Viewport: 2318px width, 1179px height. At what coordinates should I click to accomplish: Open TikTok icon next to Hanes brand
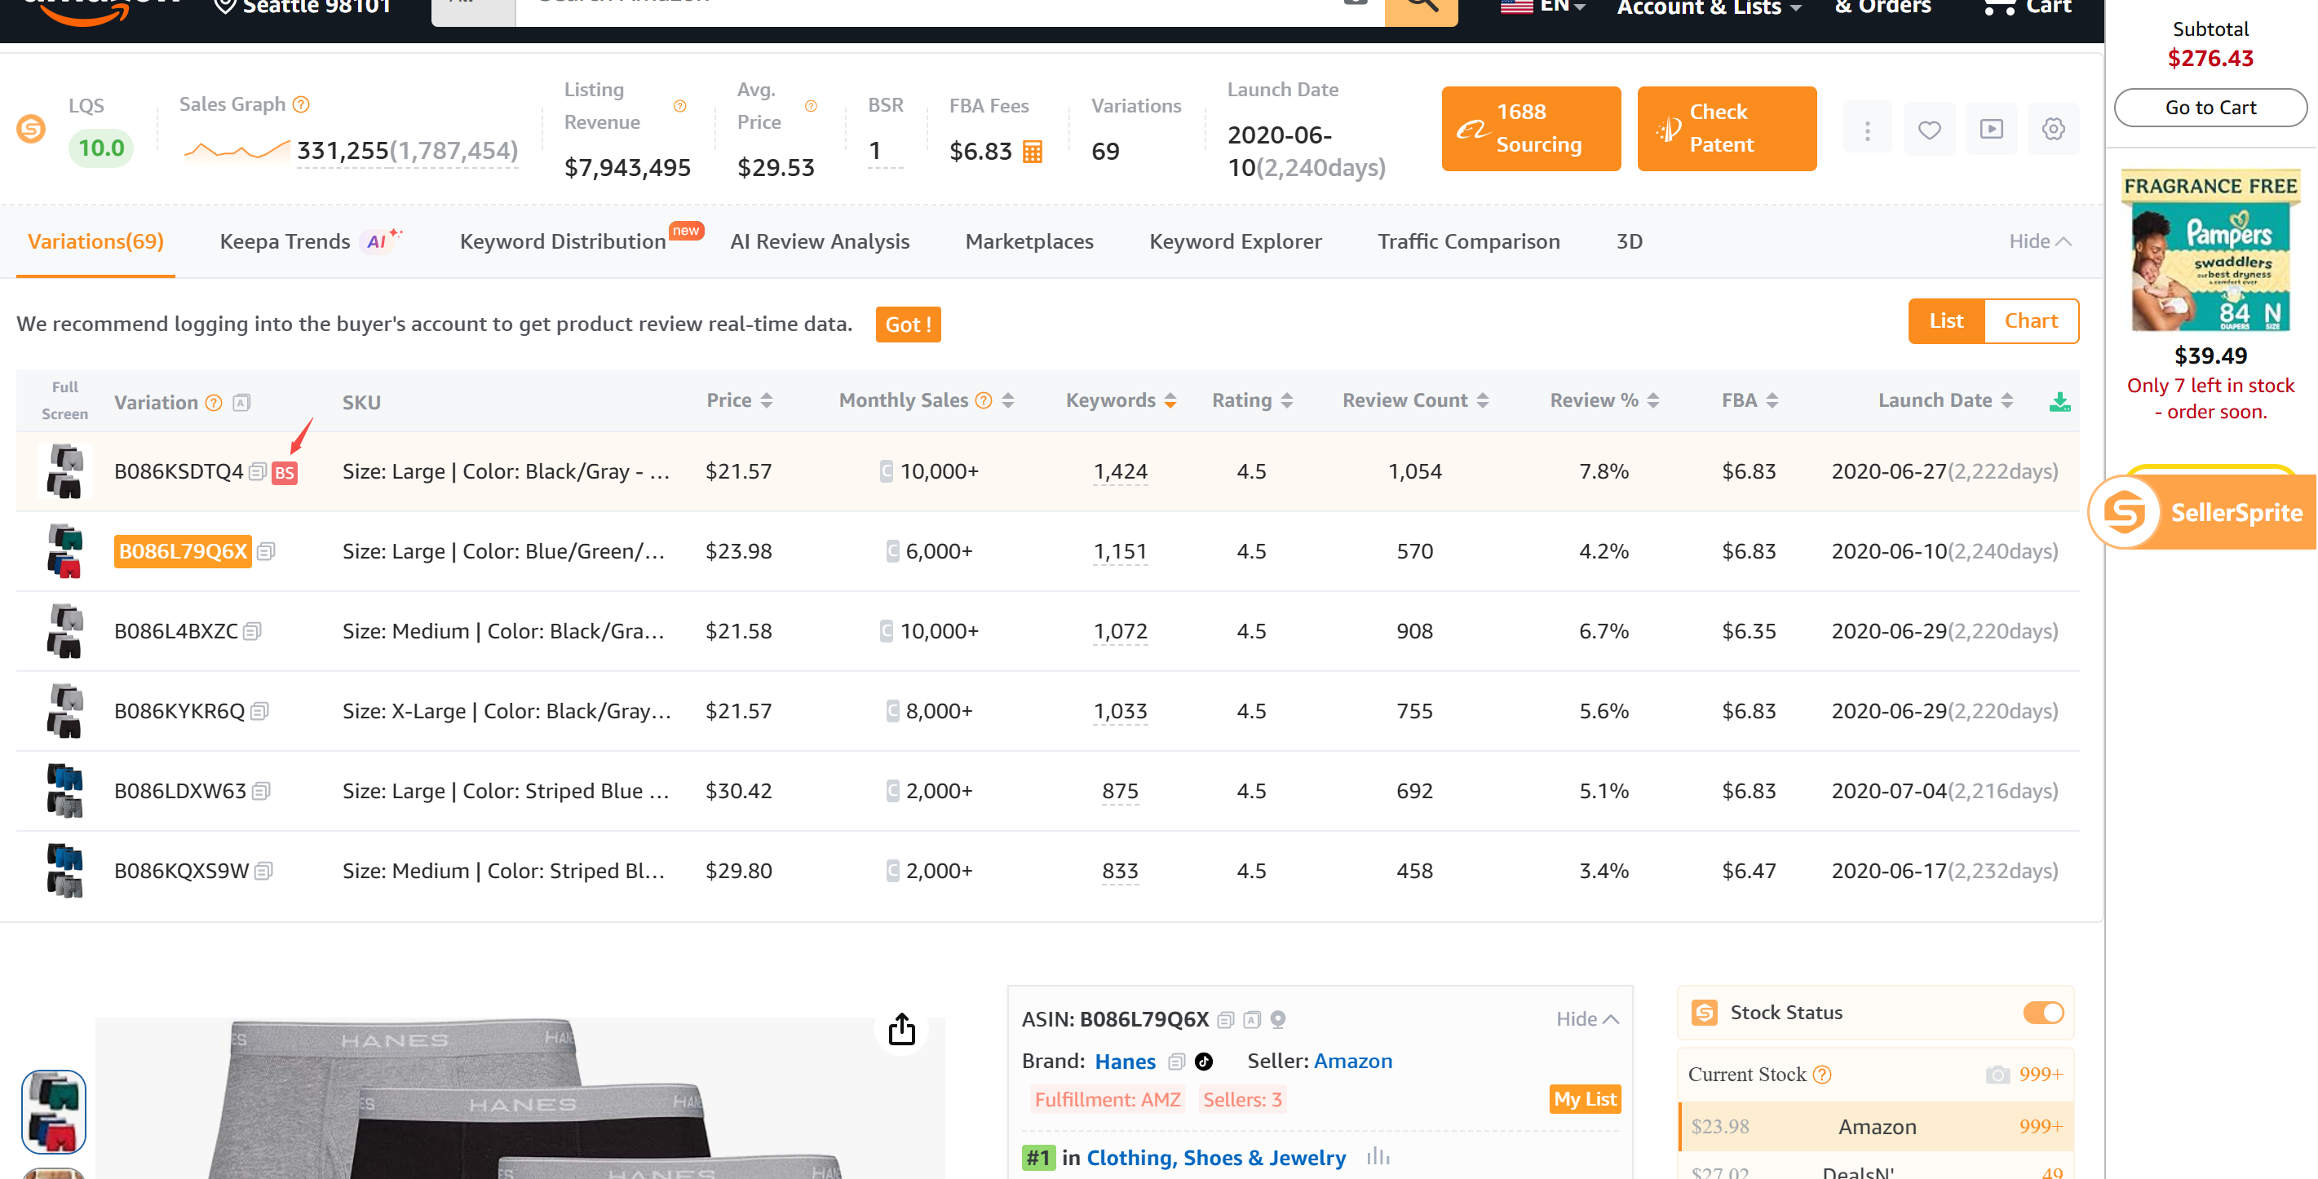tap(1203, 1062)
